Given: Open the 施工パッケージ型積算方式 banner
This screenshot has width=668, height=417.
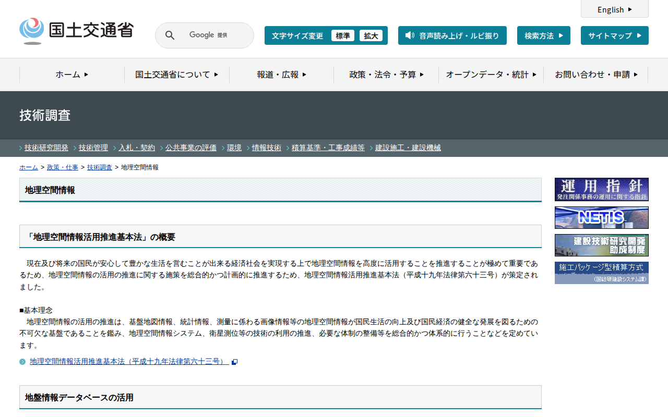Looking at the screenshot, I should [601, 273].
